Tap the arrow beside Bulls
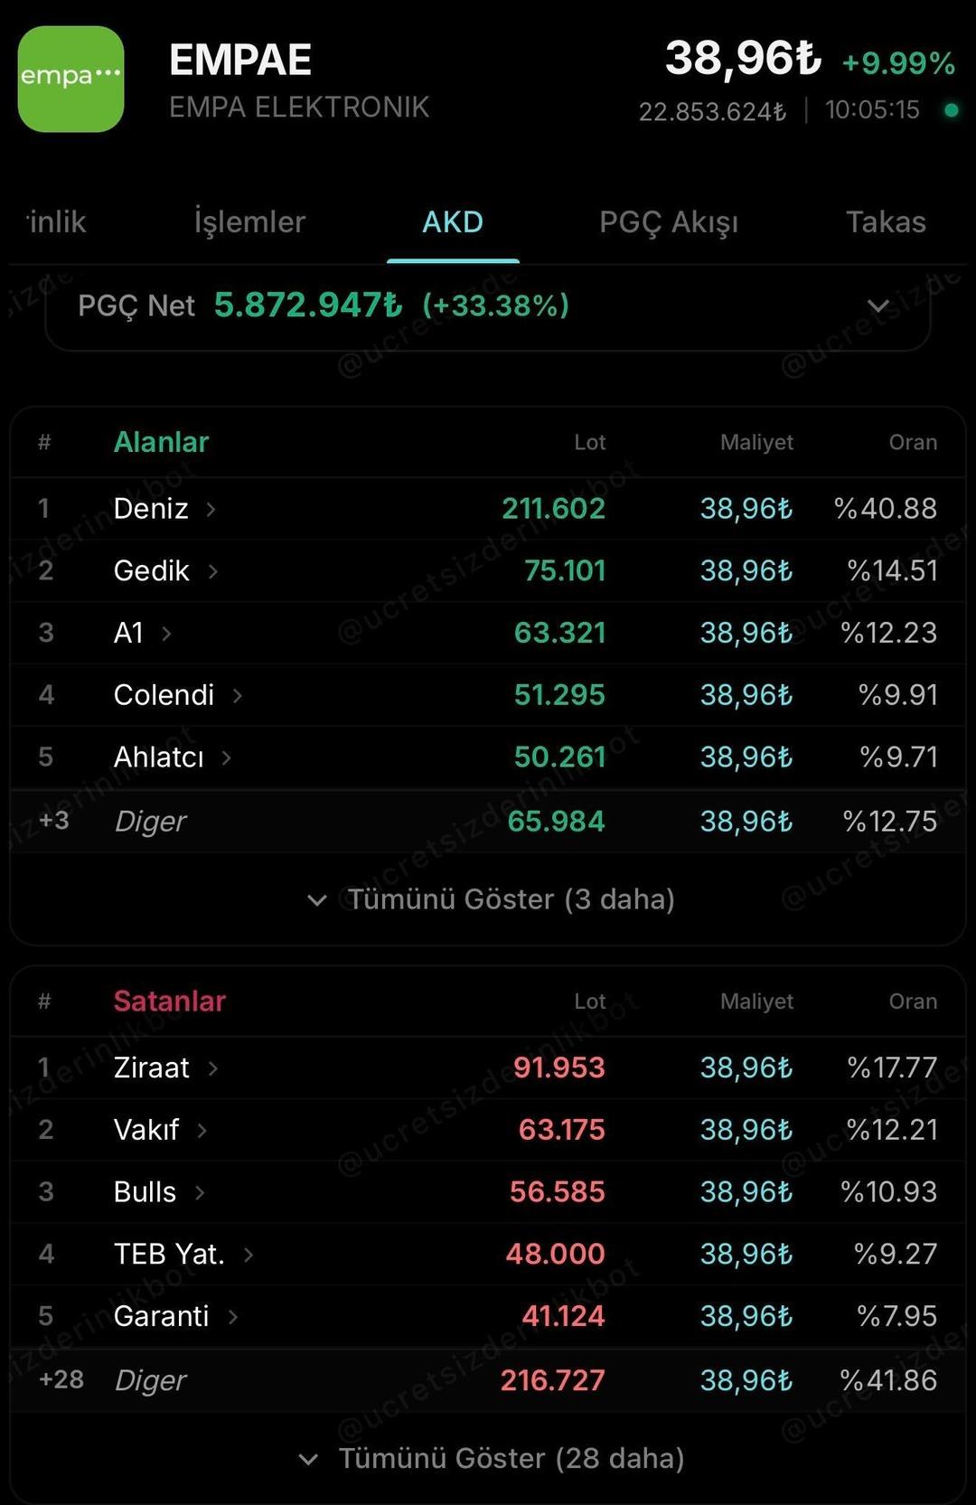976x1505 pixels. (x=200, y=1193)
